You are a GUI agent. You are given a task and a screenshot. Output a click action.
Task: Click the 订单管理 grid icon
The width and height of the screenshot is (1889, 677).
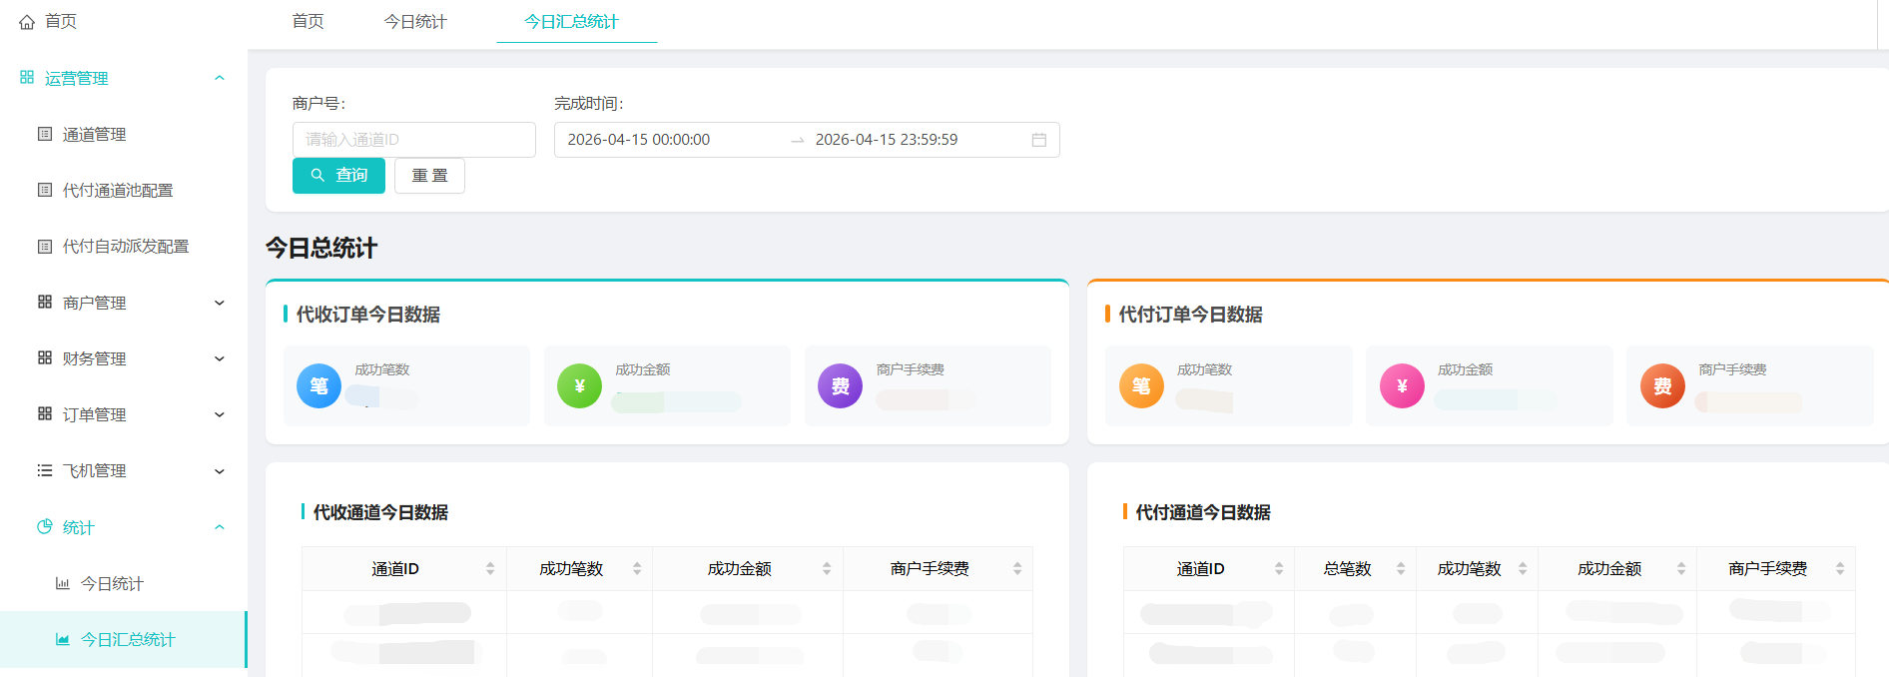(45, 413)
